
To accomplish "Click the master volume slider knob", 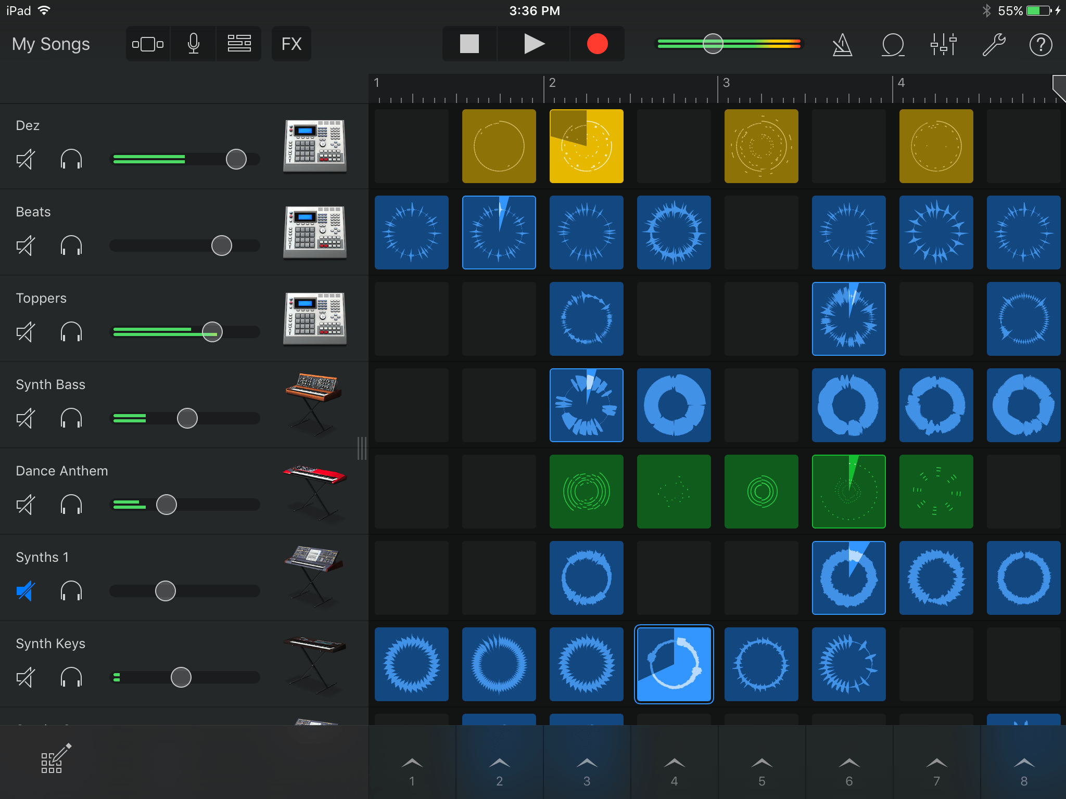I will [713, 44].
